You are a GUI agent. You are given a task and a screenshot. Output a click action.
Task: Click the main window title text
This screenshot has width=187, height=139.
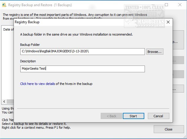[40, 5]
